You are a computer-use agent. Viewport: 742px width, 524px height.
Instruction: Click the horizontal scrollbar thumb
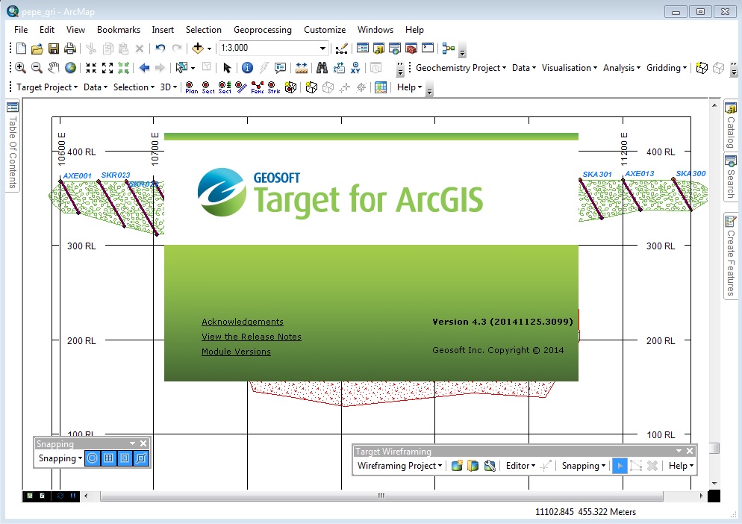(x=381, y=496)
